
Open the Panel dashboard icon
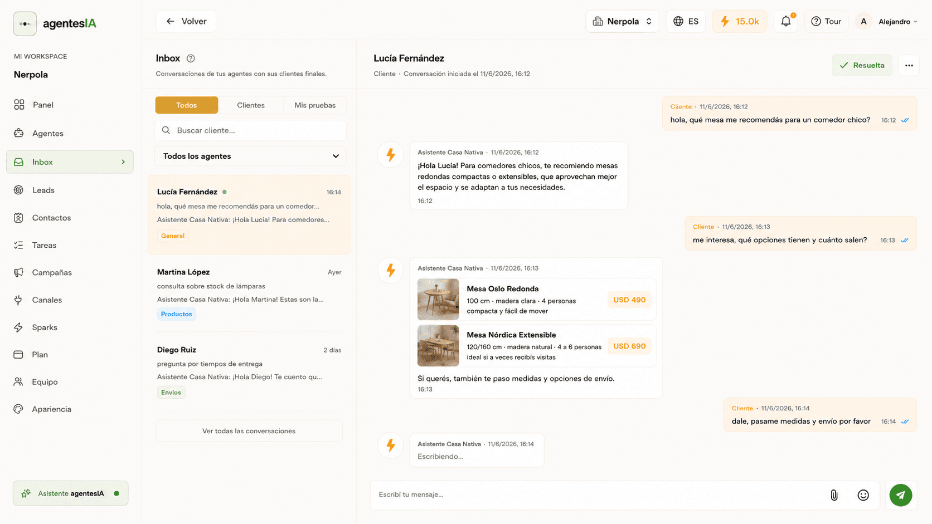(x=19, y=105)
